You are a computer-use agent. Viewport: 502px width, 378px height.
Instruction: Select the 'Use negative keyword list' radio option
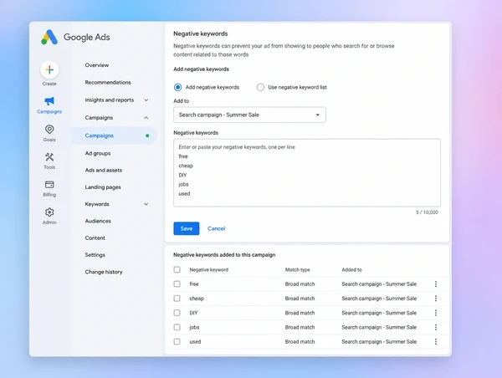pyautogui.click(x=260, y=87)
